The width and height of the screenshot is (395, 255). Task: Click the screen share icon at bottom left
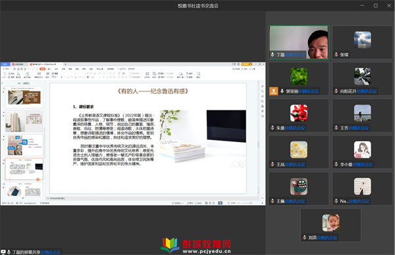[x=3, y=252]
